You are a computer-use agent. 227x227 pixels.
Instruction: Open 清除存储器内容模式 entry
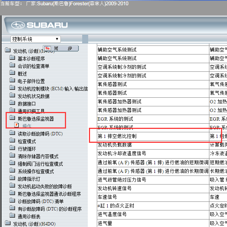tap(38, 156)
